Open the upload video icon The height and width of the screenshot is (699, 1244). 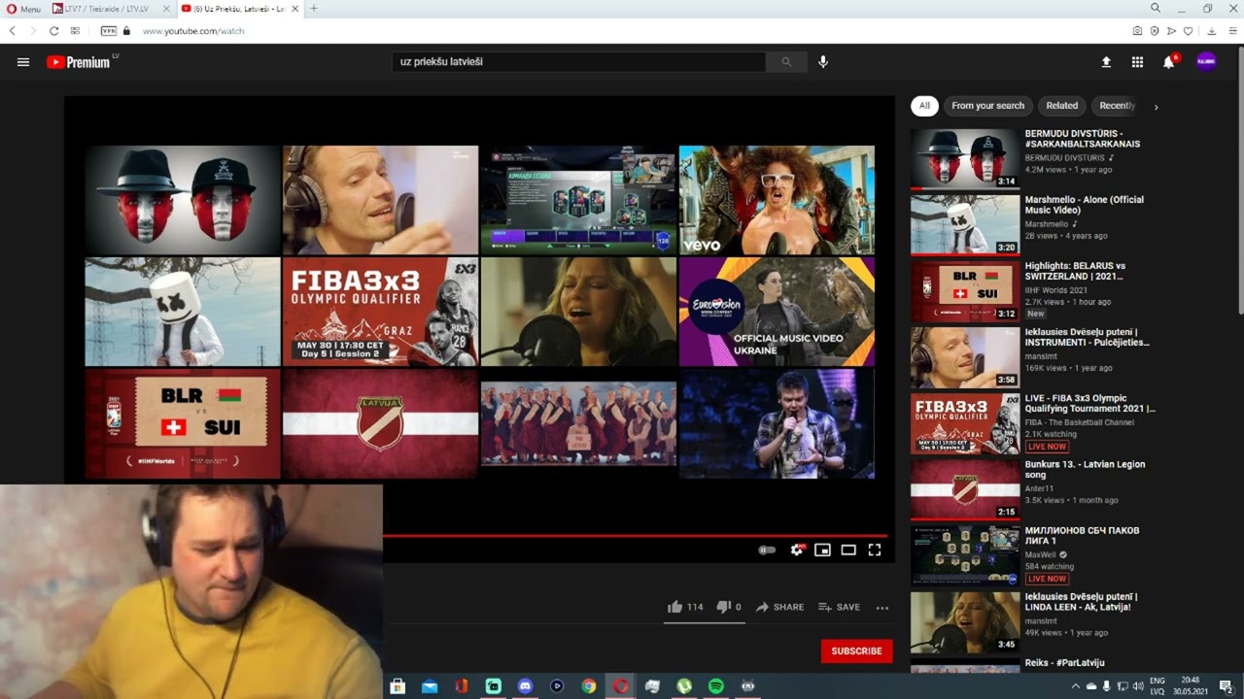(x=1106, y=62)
